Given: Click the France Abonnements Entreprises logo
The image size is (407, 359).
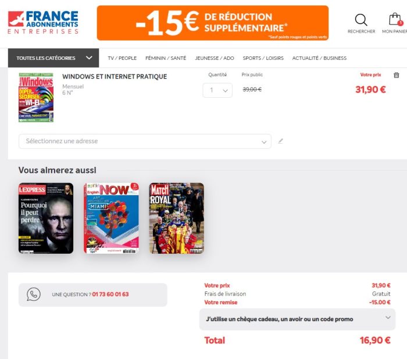Looking at the screenshot, I should coord(43,23).
